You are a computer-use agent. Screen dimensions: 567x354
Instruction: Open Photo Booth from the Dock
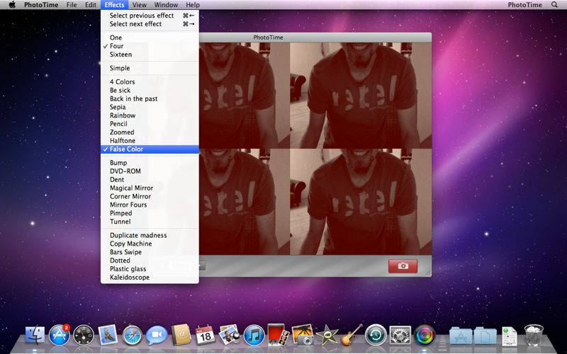[x=276, y=333]
